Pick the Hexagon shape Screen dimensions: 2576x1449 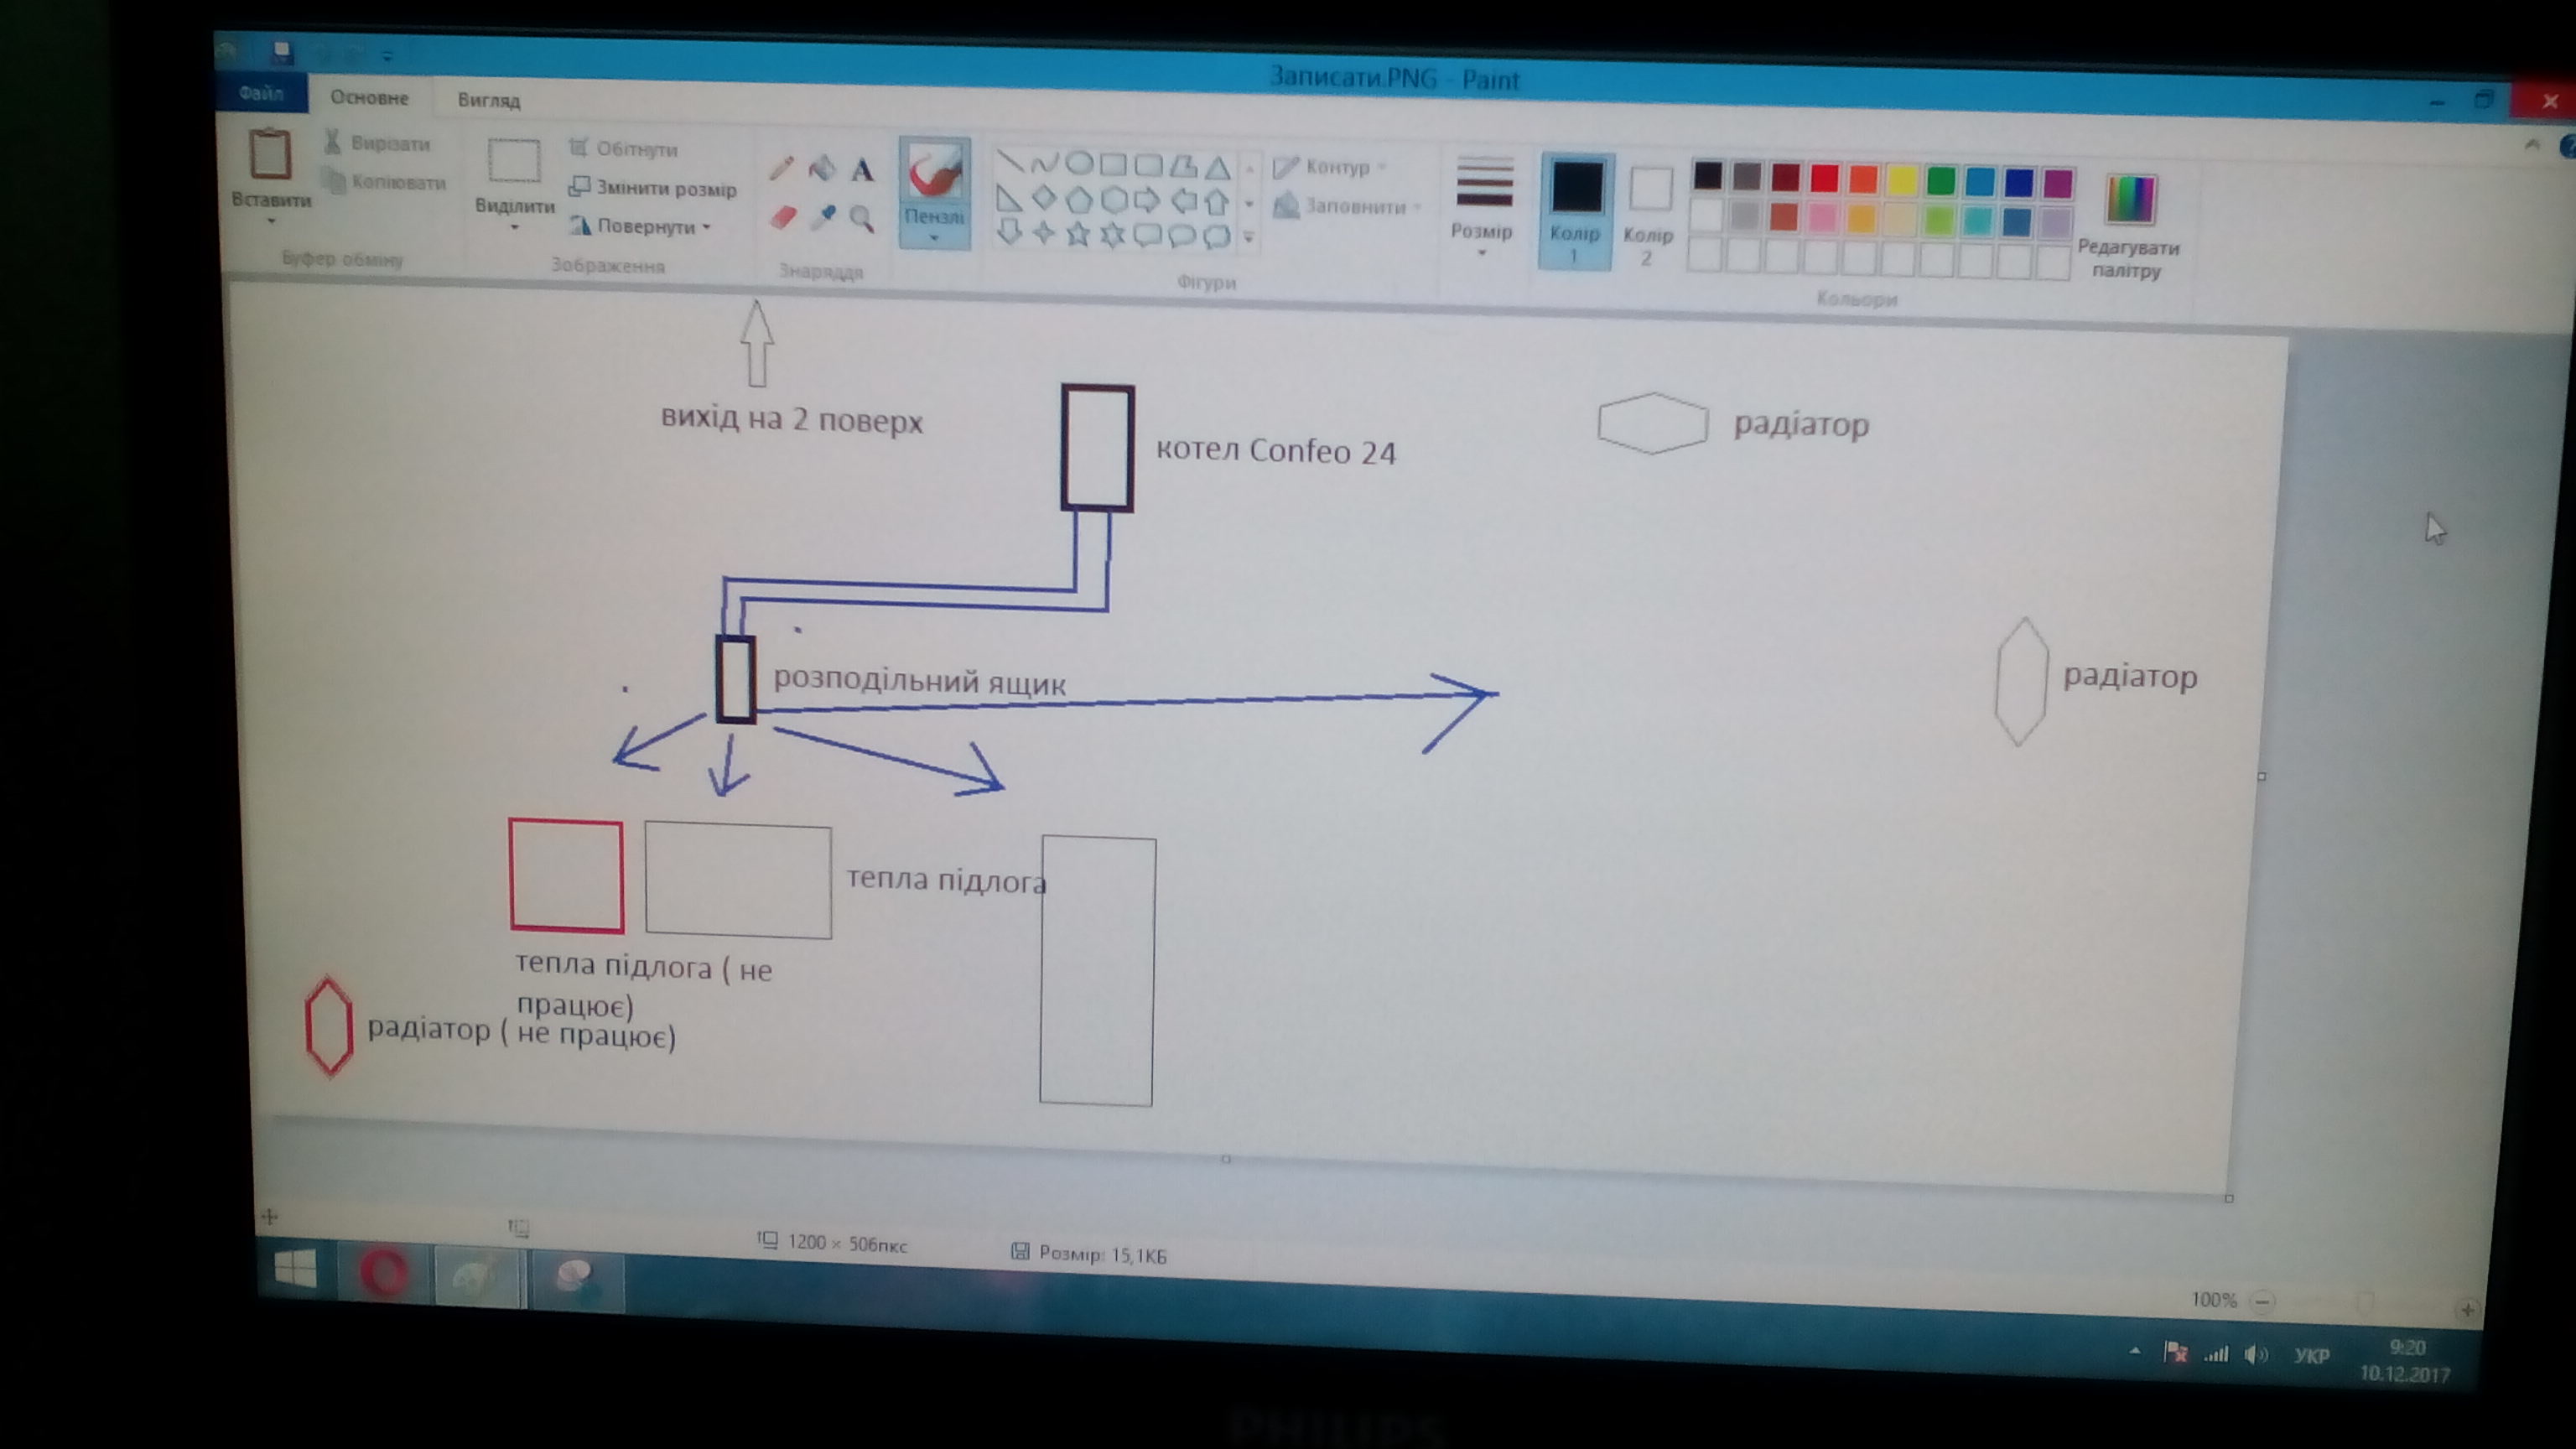coord(1113,200)
